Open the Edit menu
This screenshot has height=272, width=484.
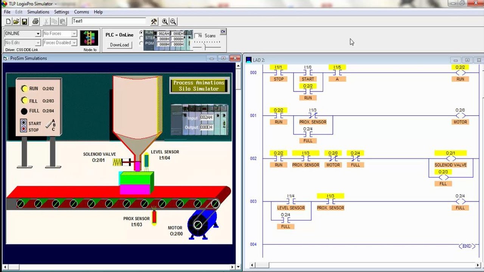19,12
